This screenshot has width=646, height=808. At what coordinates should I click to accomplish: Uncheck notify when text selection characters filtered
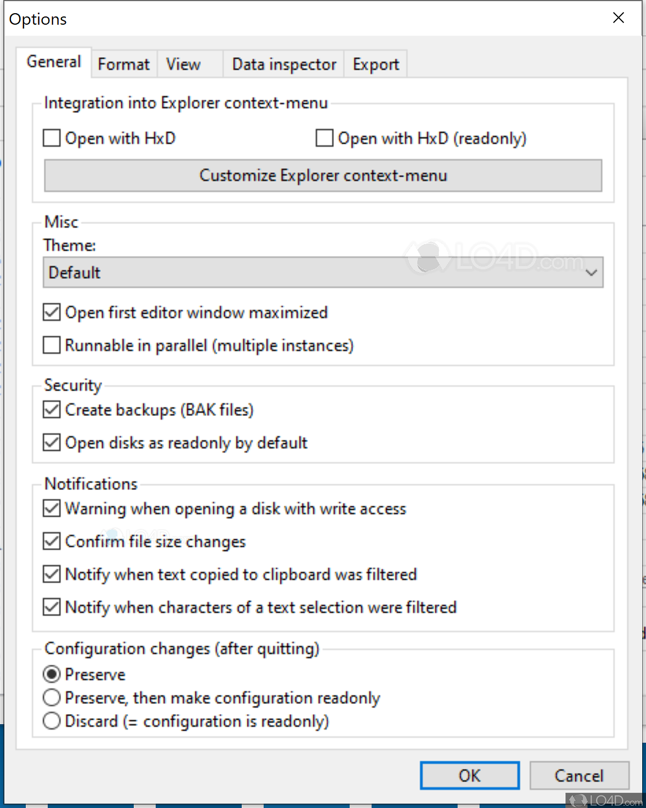click(x=52, y=607)
